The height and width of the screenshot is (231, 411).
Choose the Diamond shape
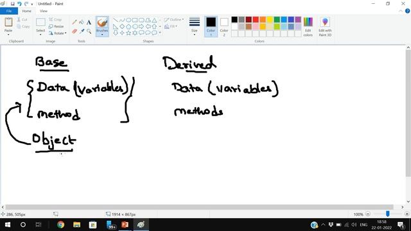coord(122,26)
